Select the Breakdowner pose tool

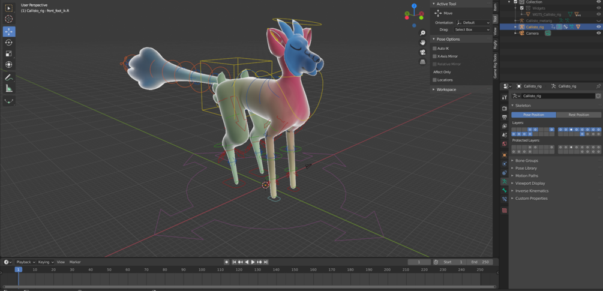click(9, 101)
